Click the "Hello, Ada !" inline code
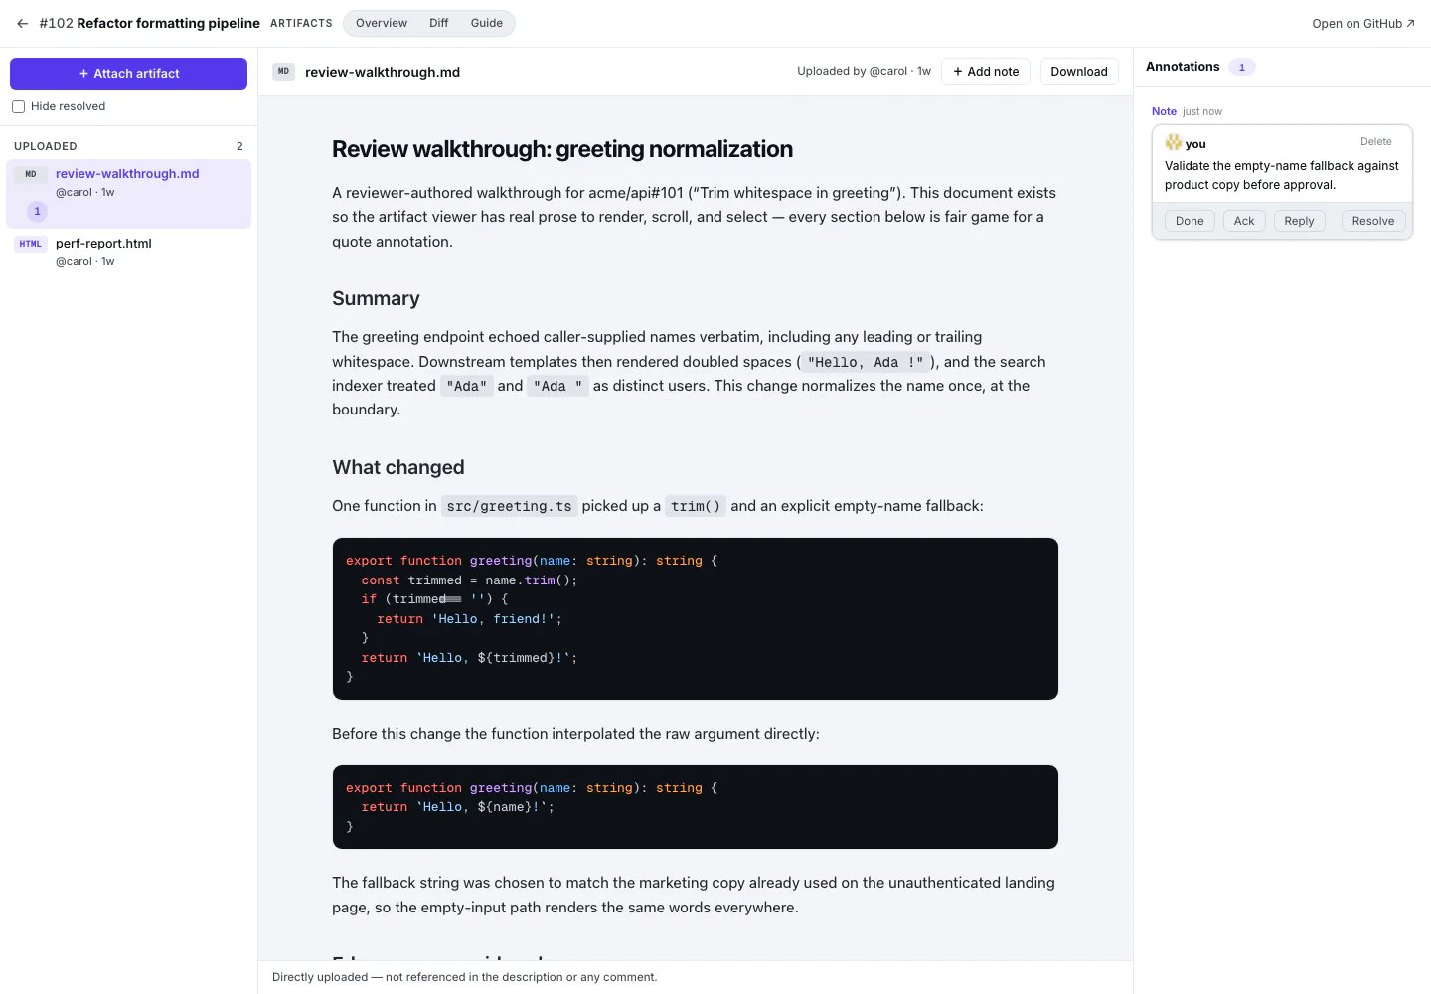Image resolution: width=1431 pixels, height=994 pixels. coord(866,362)
